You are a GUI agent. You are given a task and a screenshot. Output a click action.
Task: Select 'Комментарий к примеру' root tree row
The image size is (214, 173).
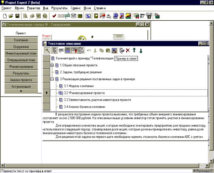click(85, 58)
